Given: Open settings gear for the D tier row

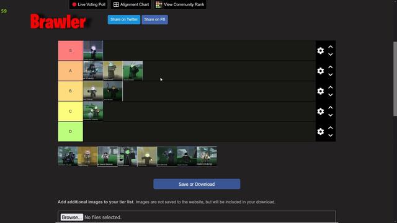Looking at the screenshot, I should point(321,131).
